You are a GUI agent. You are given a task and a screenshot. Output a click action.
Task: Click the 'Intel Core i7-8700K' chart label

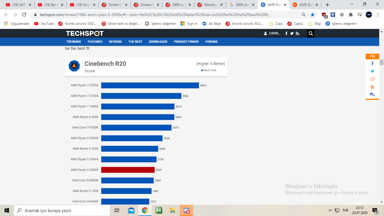85,127
